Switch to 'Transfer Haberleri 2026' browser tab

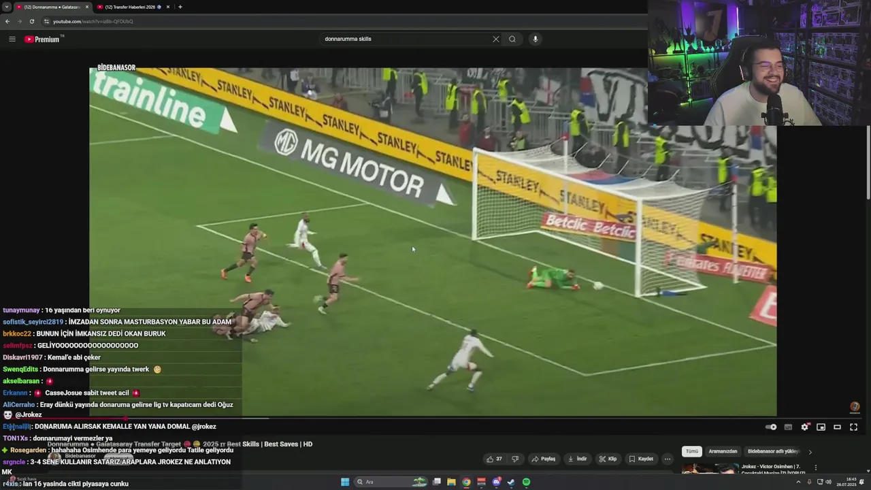(133, 7)
